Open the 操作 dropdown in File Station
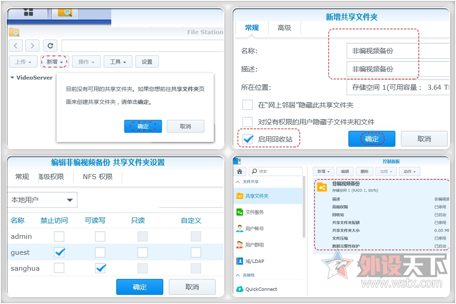The height and width of the screenshot is (304, 456). pos(86,62)
